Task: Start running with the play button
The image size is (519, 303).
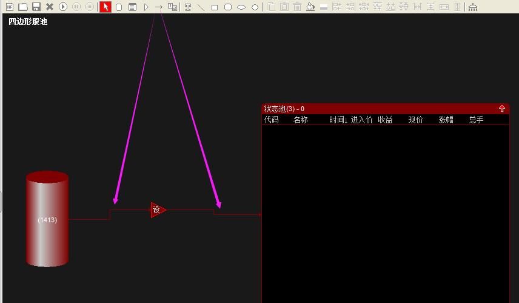Action: pyautogui.click(x=63, y=7)
